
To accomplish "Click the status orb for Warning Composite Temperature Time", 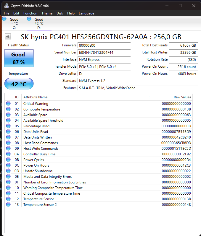I will [x=8, y=188].
